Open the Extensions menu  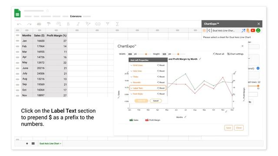pyautogui.click(x=76, y=16)
